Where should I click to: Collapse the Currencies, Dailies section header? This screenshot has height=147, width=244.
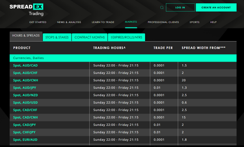pyautogui.click(x=123, y=58)
